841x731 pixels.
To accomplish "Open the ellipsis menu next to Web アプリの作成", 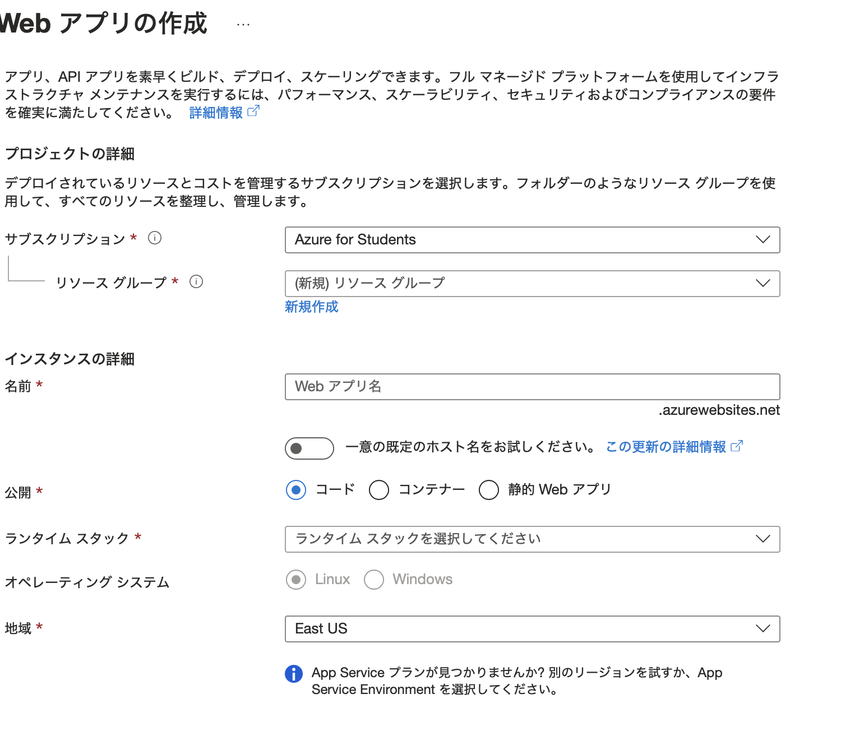I will click(x=243, y=24).
